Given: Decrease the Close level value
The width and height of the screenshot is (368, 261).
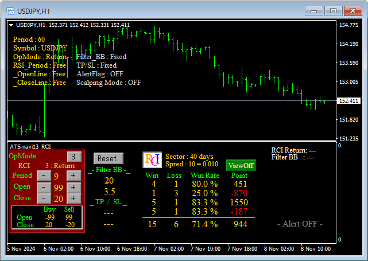Looking at the screenshot, I should [44, 198].
